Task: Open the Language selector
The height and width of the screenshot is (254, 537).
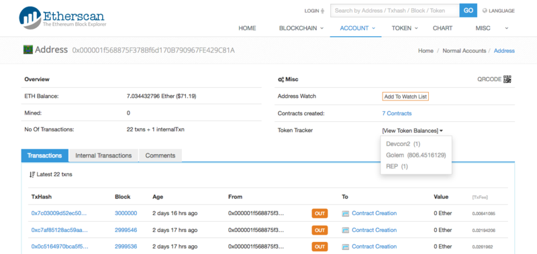Action: click(x=498, y=11)
